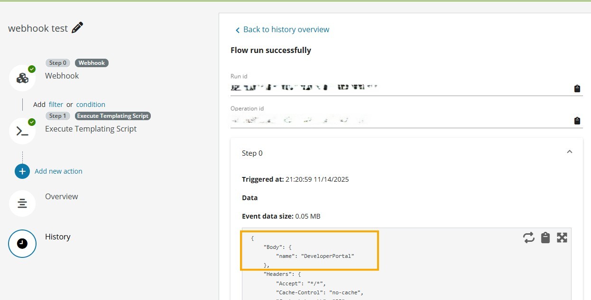Click the Add new action link
The image size is (591, 300).
coord(58,171)
